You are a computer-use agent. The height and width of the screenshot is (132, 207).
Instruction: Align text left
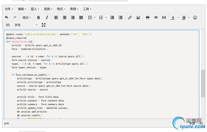coord(56,18)
